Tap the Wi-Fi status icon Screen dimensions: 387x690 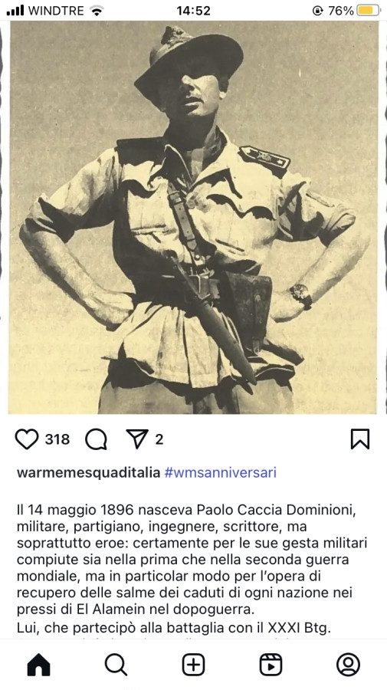[96, 11]
